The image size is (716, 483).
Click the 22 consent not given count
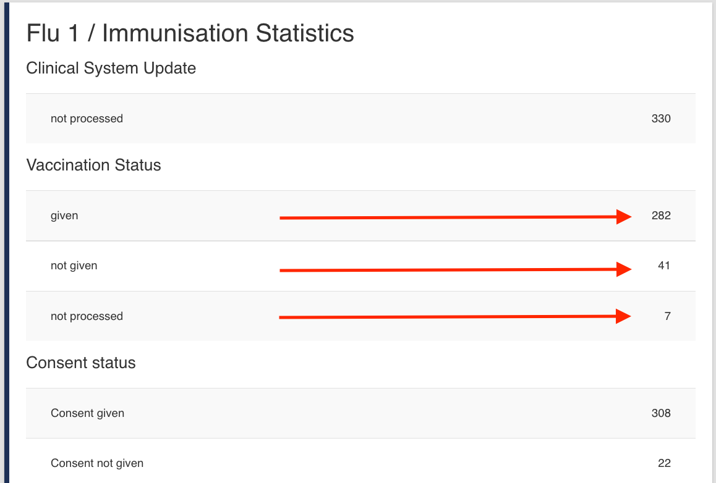click(663, 463)
